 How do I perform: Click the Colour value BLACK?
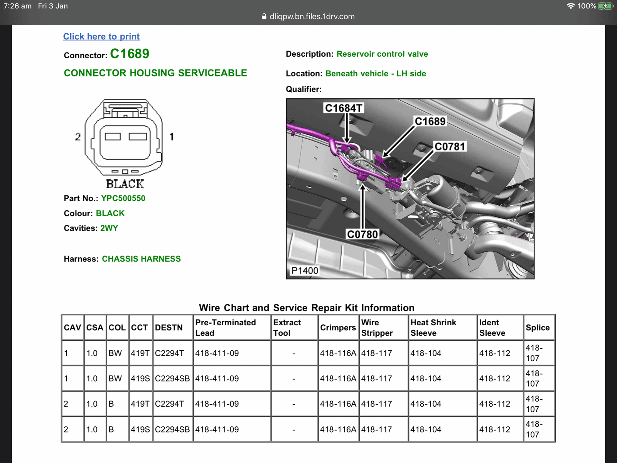(110, 213)
